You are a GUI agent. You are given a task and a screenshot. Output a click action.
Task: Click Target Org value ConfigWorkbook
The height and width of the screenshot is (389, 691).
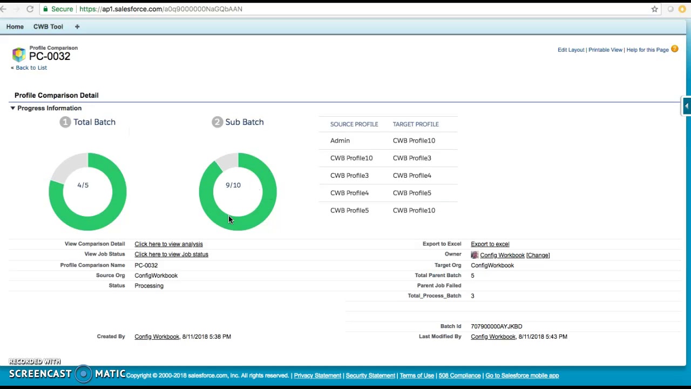pos(492,265)
